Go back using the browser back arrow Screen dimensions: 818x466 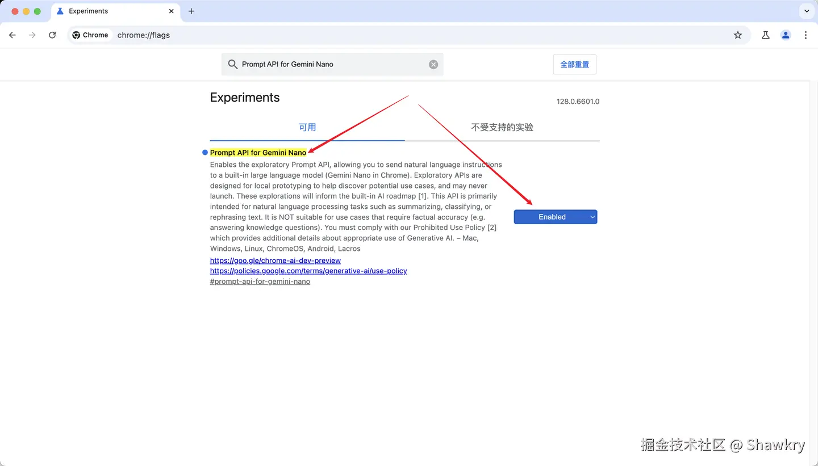(x=12, y=35)
